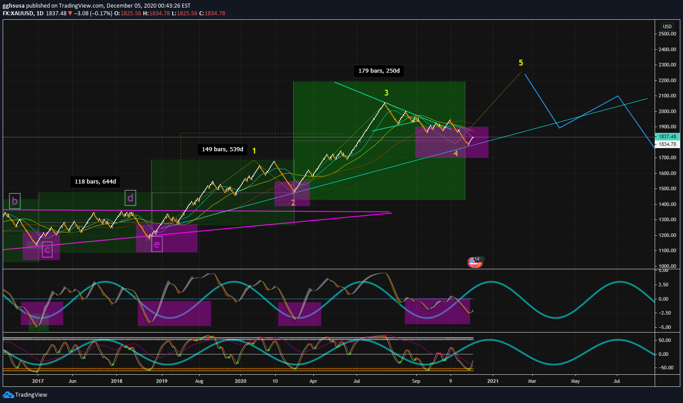Click the 50.00 oscillator axis label
The image size is (683, 403).
pyautogui.click(x=664, y=340)
